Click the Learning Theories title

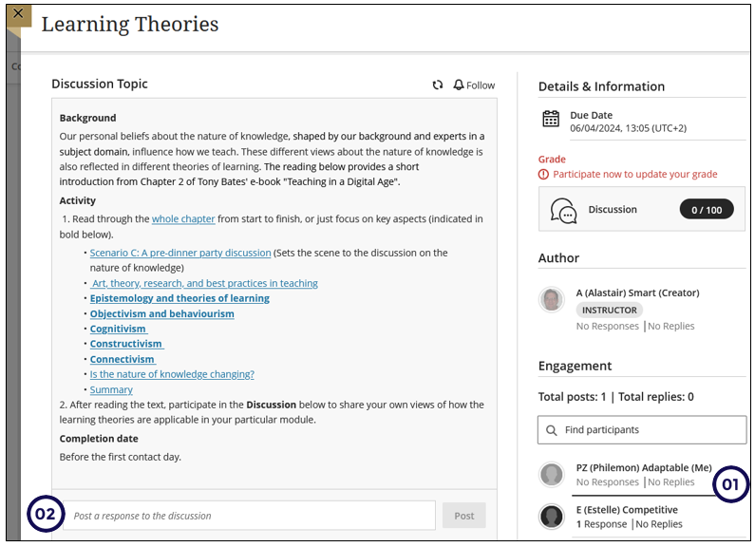(130, 24)
